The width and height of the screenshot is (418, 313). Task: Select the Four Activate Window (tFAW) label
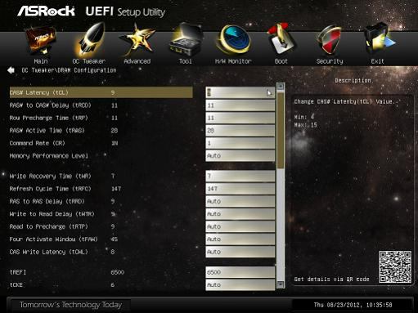click(53, 239)
